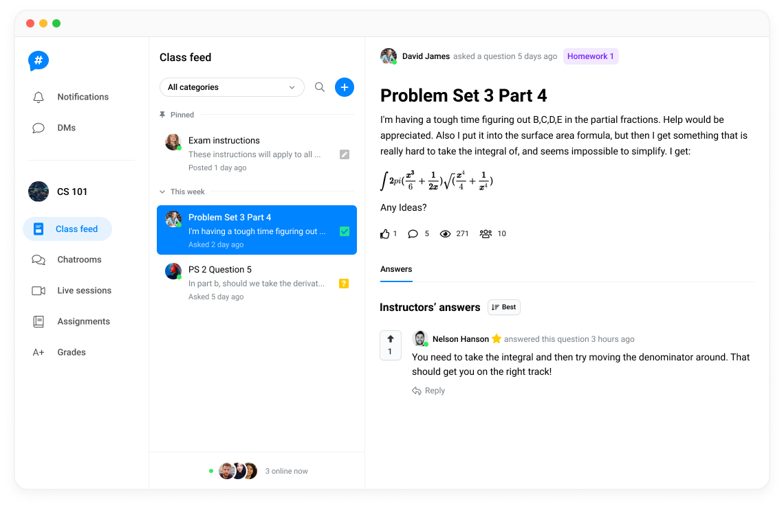Open the Best sort order dropdown

pyautogui.click(x=503, y=307)
